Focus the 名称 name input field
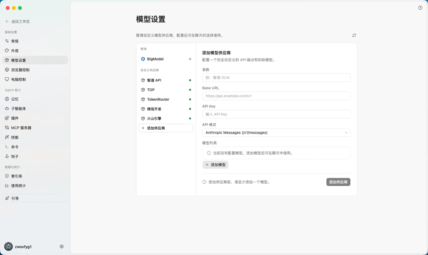Image resolution: width=428 pixels, height=255 pixels. (276, 78)
